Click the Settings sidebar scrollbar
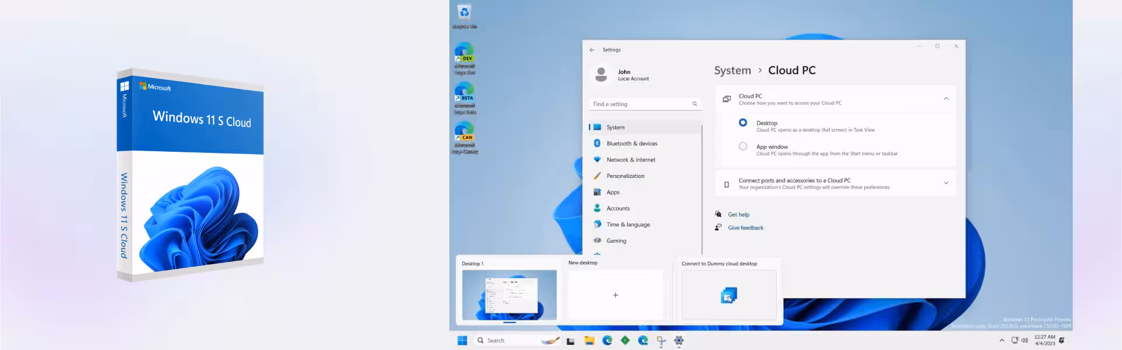The width and height of the screenshot is (1122, 350). click(702, 190)
